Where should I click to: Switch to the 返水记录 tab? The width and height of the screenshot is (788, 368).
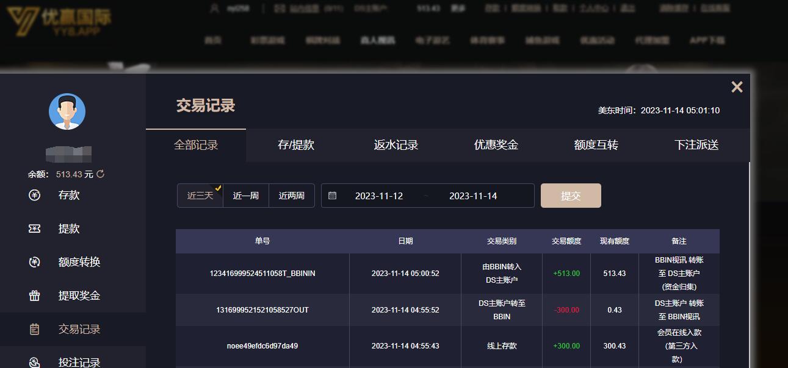pos(396,145)
